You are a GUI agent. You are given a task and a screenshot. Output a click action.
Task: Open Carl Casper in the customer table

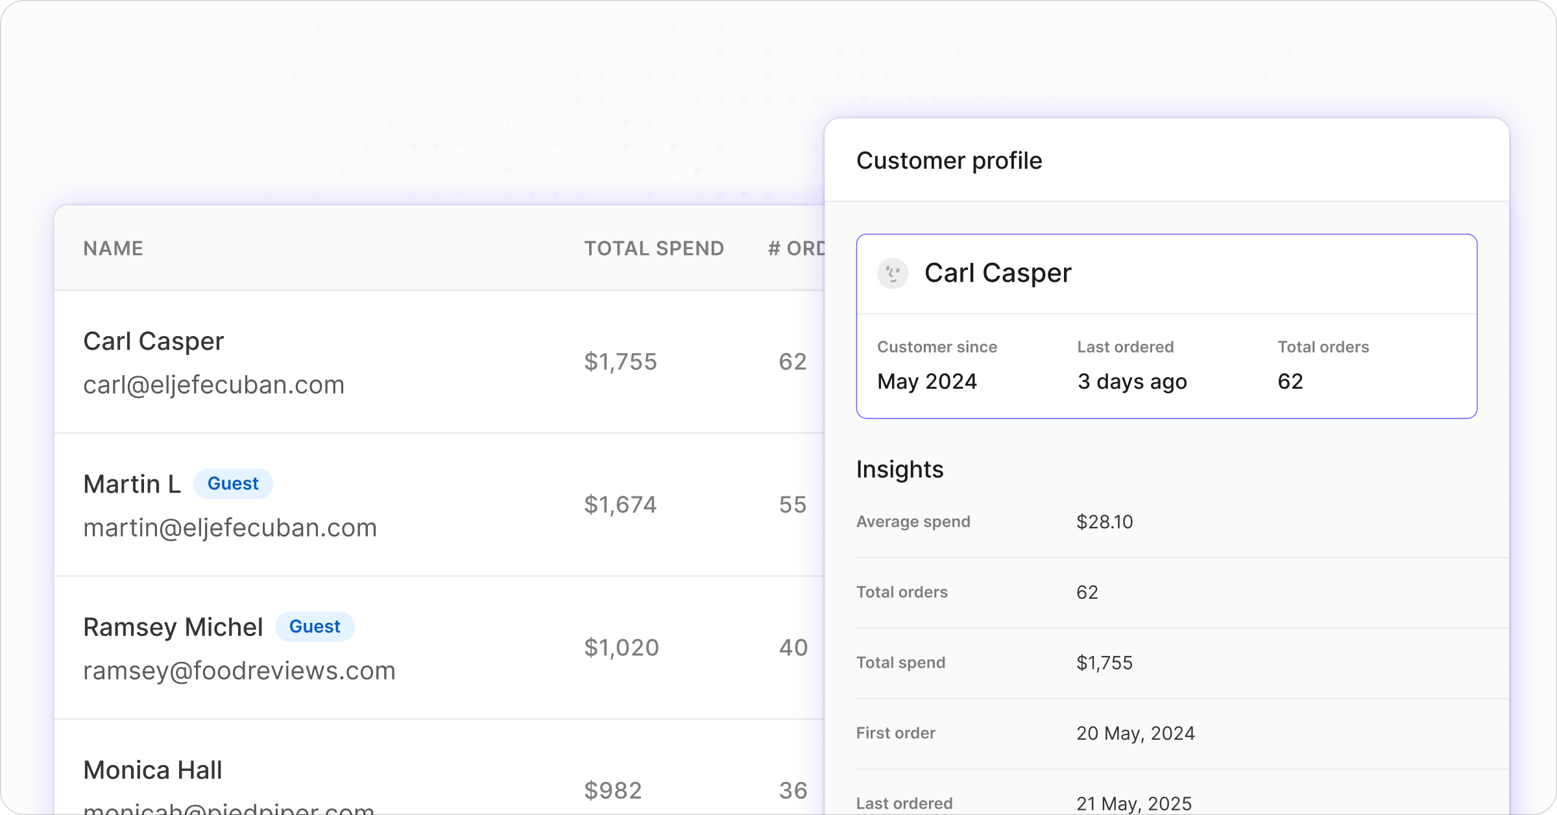pyautogui.click(x=154, y=341)
